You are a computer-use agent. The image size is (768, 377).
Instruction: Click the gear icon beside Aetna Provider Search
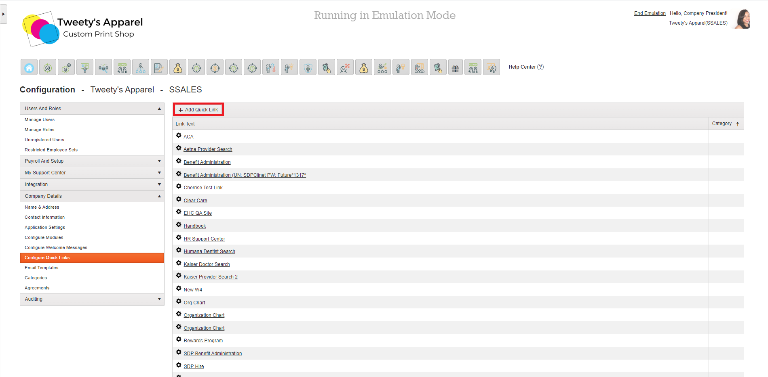pyautogui.click(x=179, y=148)
